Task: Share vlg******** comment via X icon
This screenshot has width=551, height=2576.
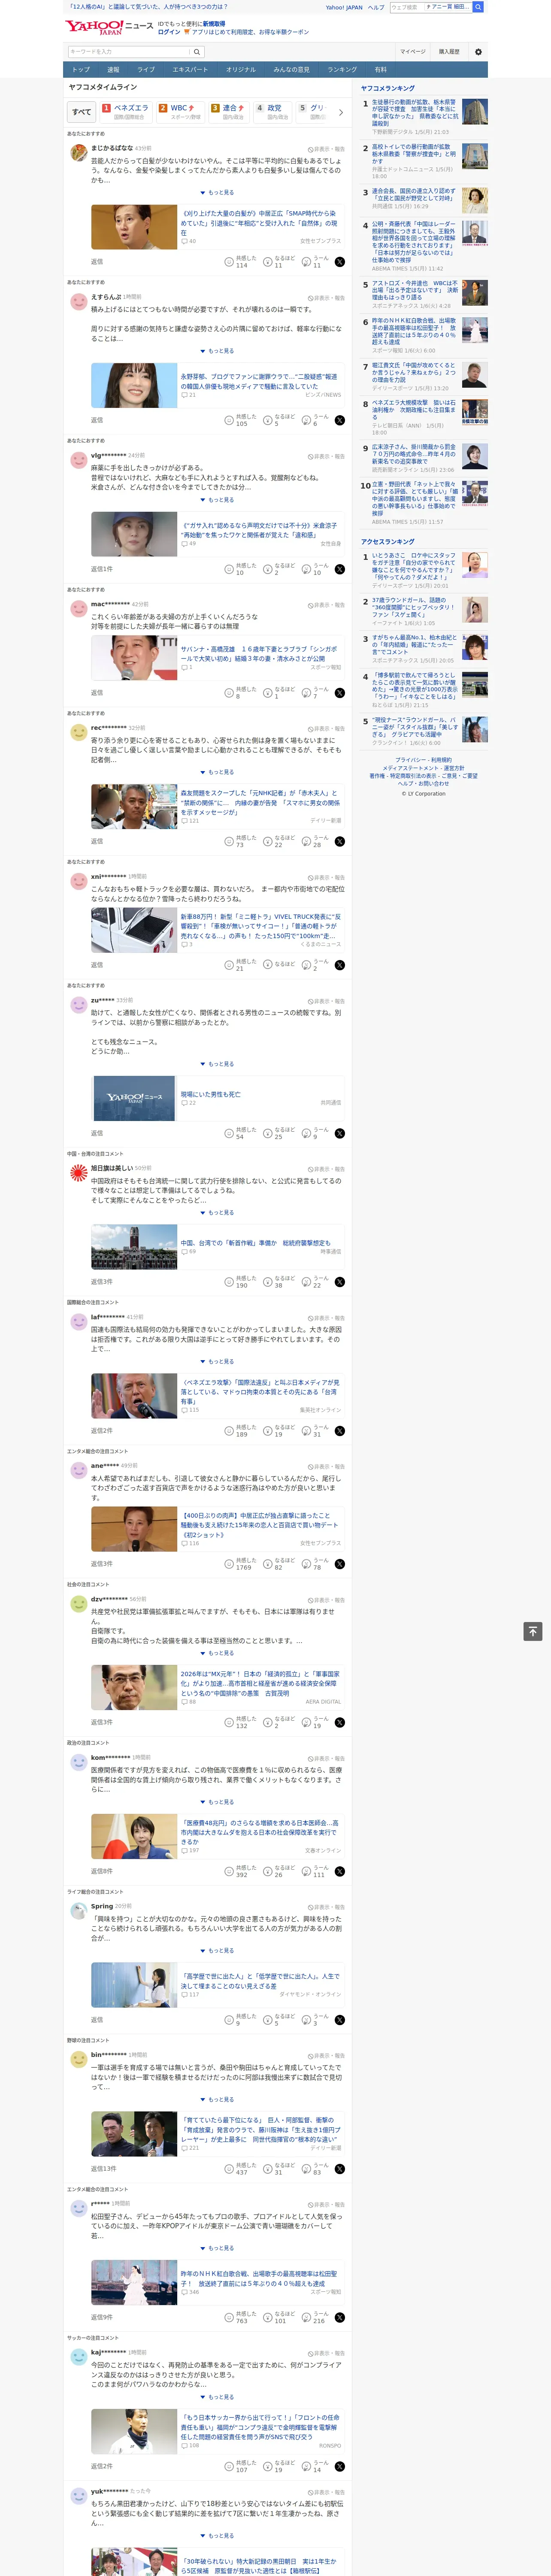Action: [x=339, y=569]
